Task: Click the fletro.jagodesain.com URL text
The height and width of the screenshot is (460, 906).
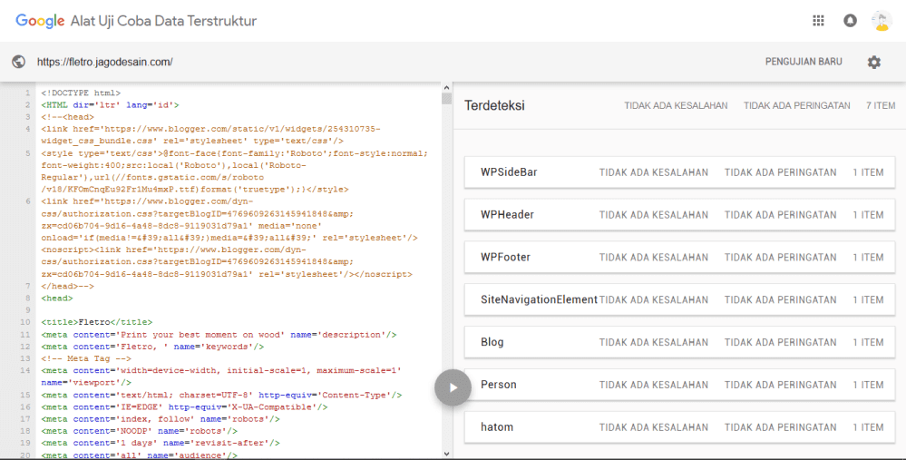Action: pos(104,62)
